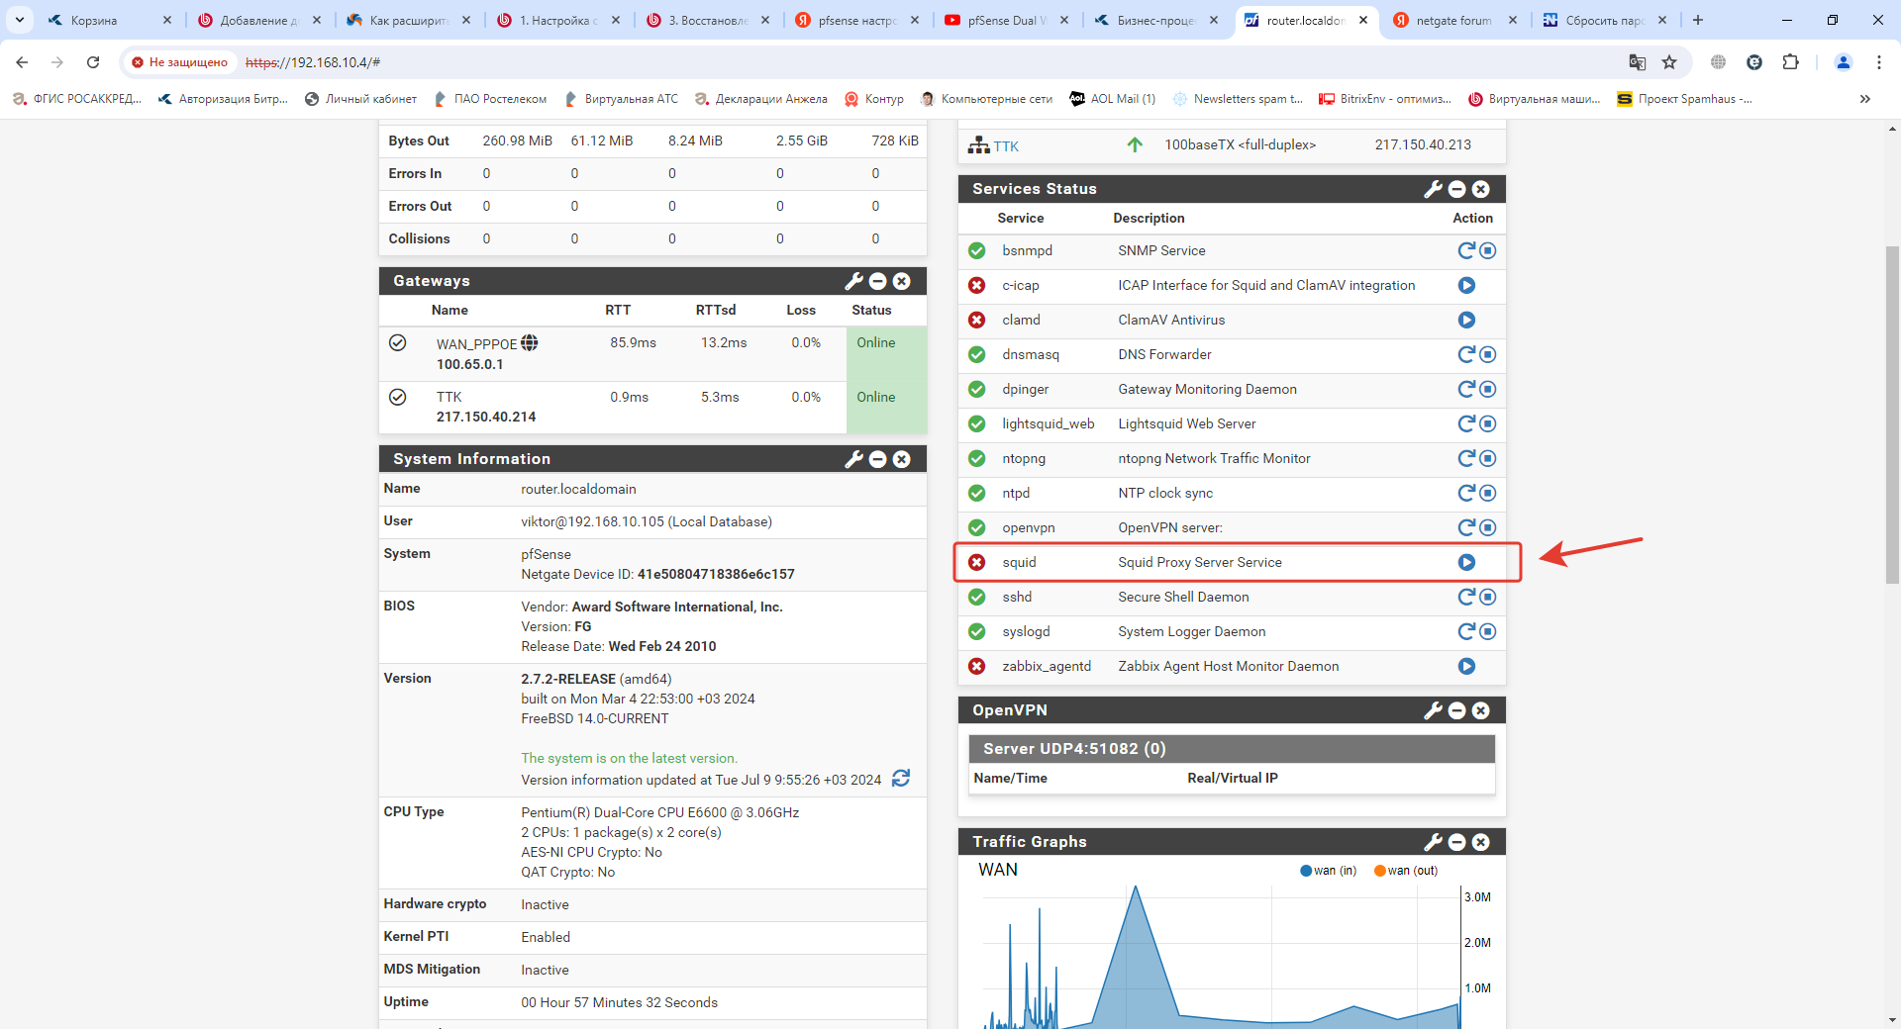Stop the bsnmpd SNMP service
Viewport: 1901px width, 1029px height.
click(x=1487, y=250)
